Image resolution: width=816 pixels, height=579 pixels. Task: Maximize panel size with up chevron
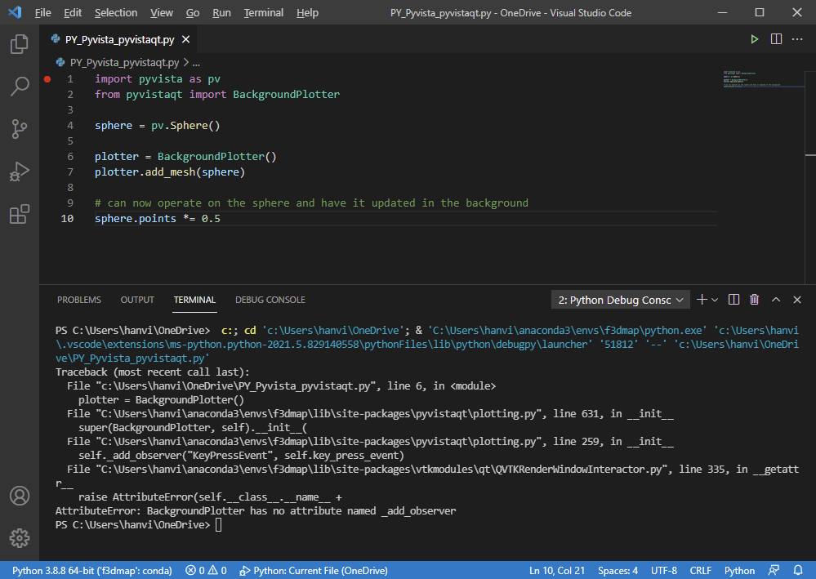(x=776, y=300)
